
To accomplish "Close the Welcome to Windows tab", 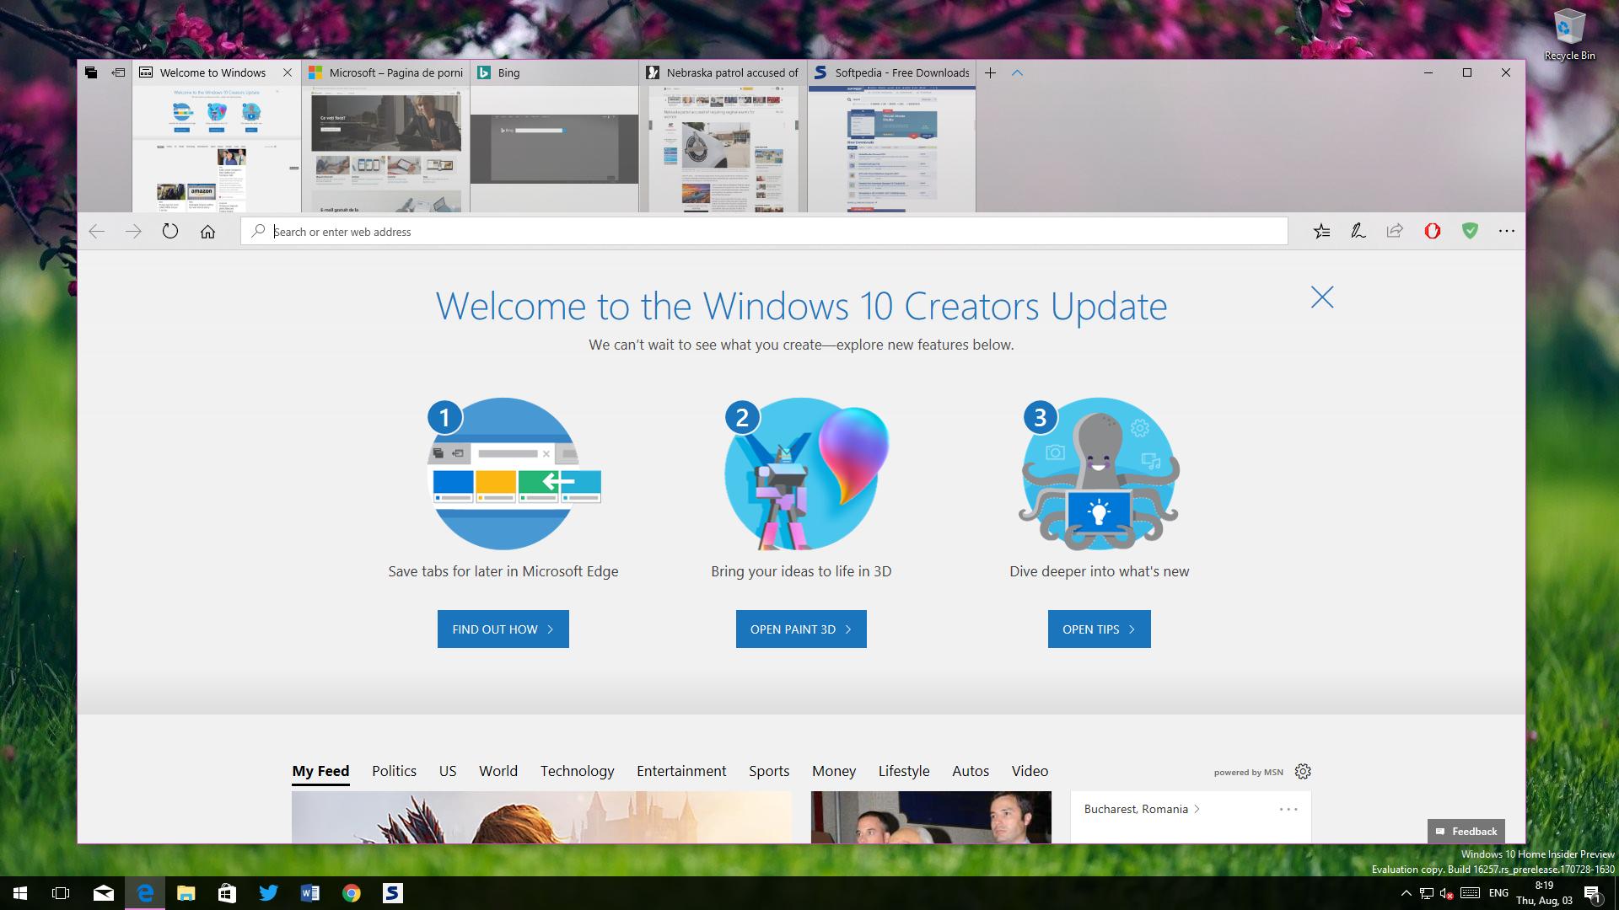I will [x=288, y=72].
